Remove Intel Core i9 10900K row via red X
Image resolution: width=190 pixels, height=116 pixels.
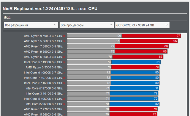tap(64, 73)
